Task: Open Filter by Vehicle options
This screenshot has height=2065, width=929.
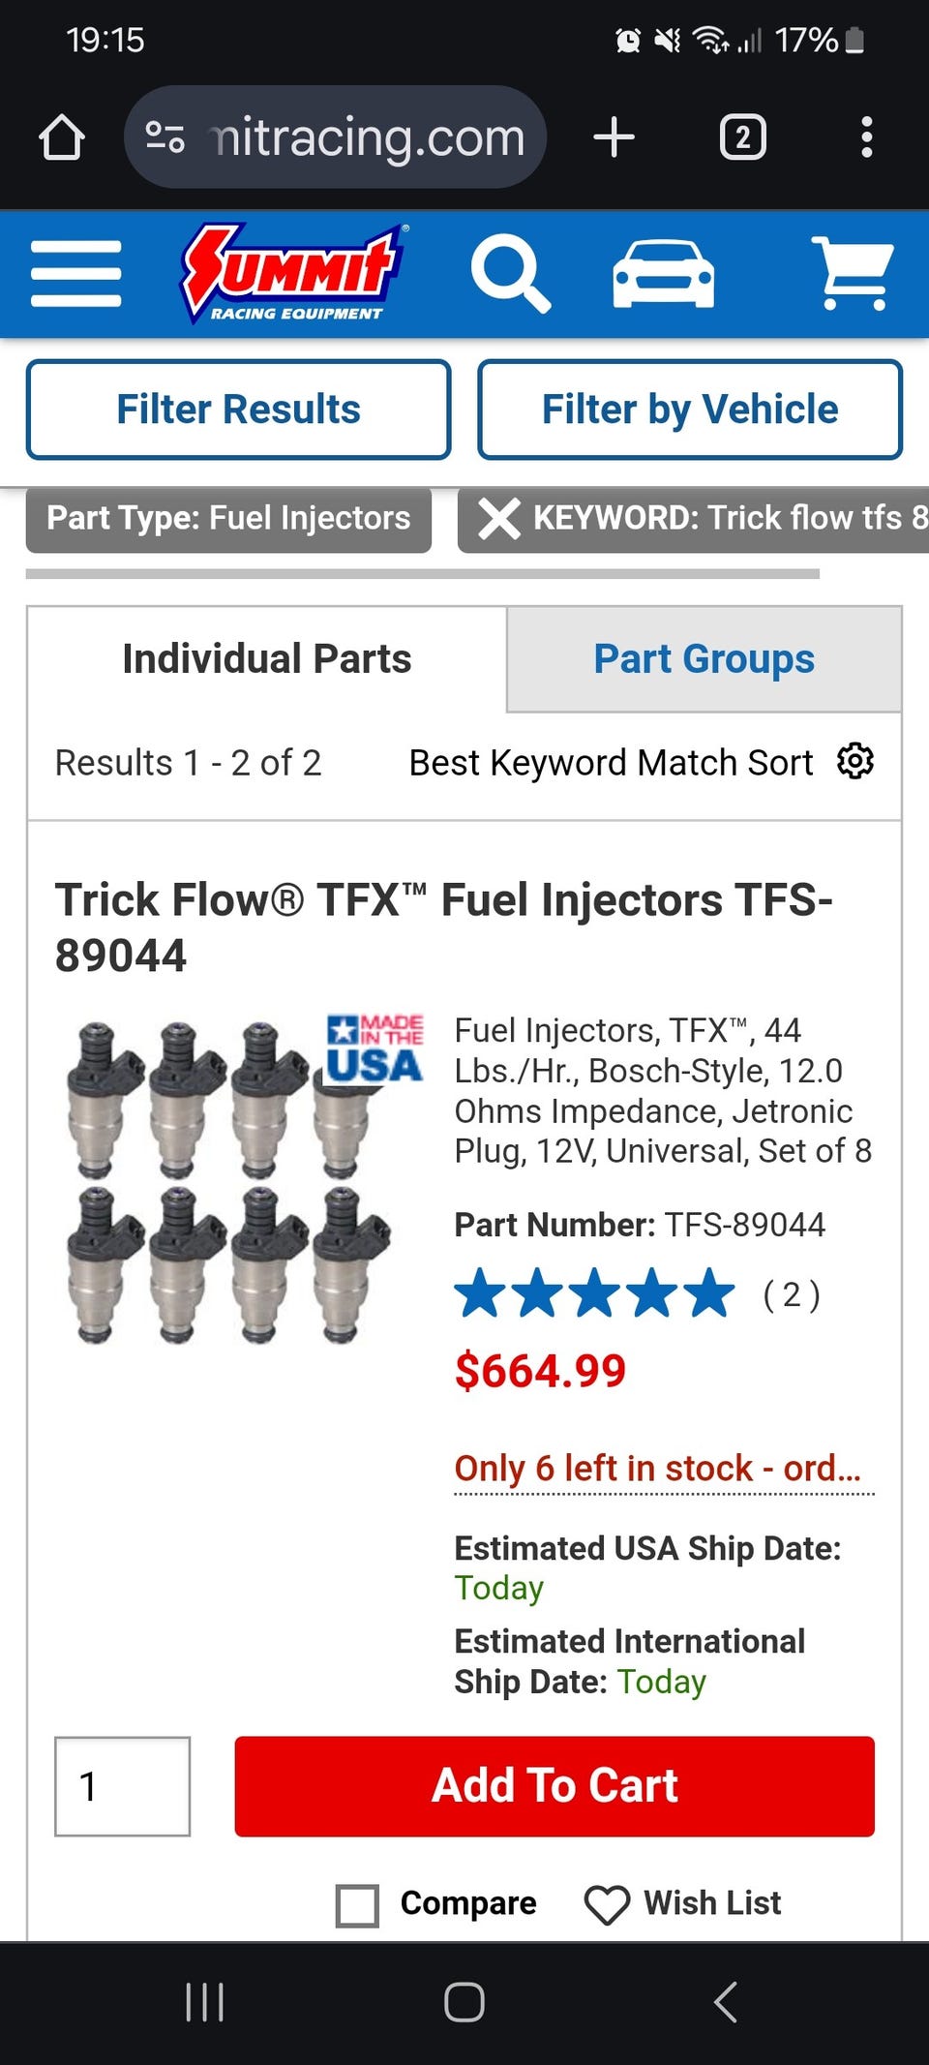Action: [689, 410]
